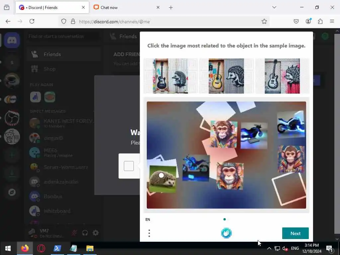Open the Extensions puzzle icon

320,21
